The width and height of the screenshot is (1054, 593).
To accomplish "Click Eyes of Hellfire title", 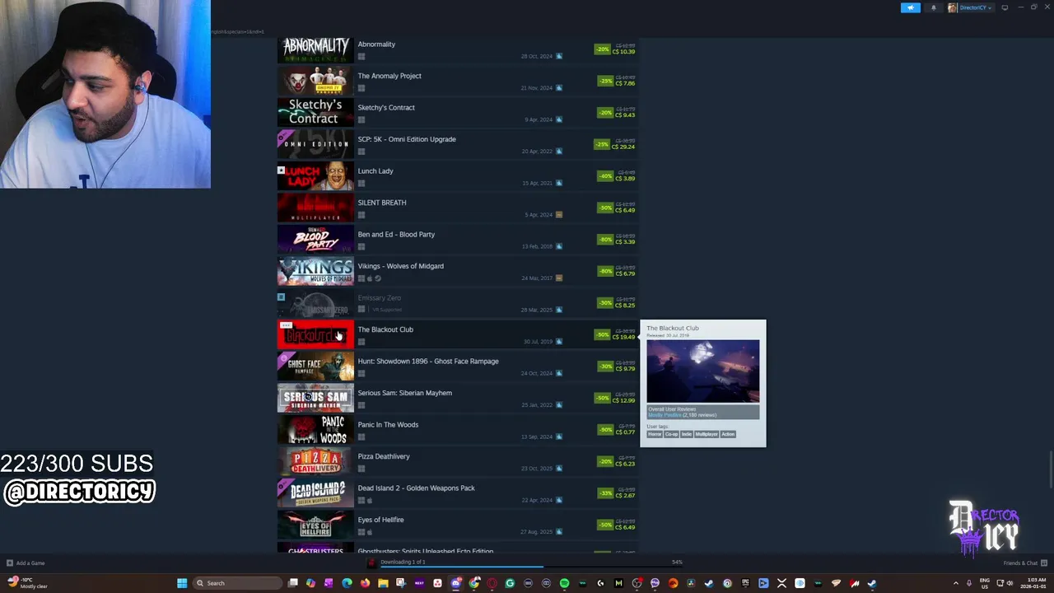I will coord(381,520).
